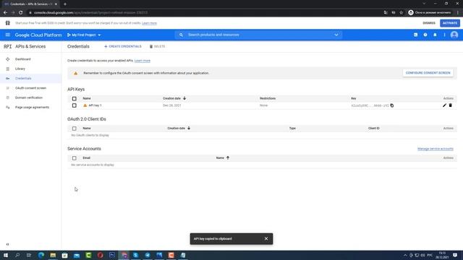Screen dimensions: 463x260
Task: Reload the page with browser refresh icon
Action: 21,13
